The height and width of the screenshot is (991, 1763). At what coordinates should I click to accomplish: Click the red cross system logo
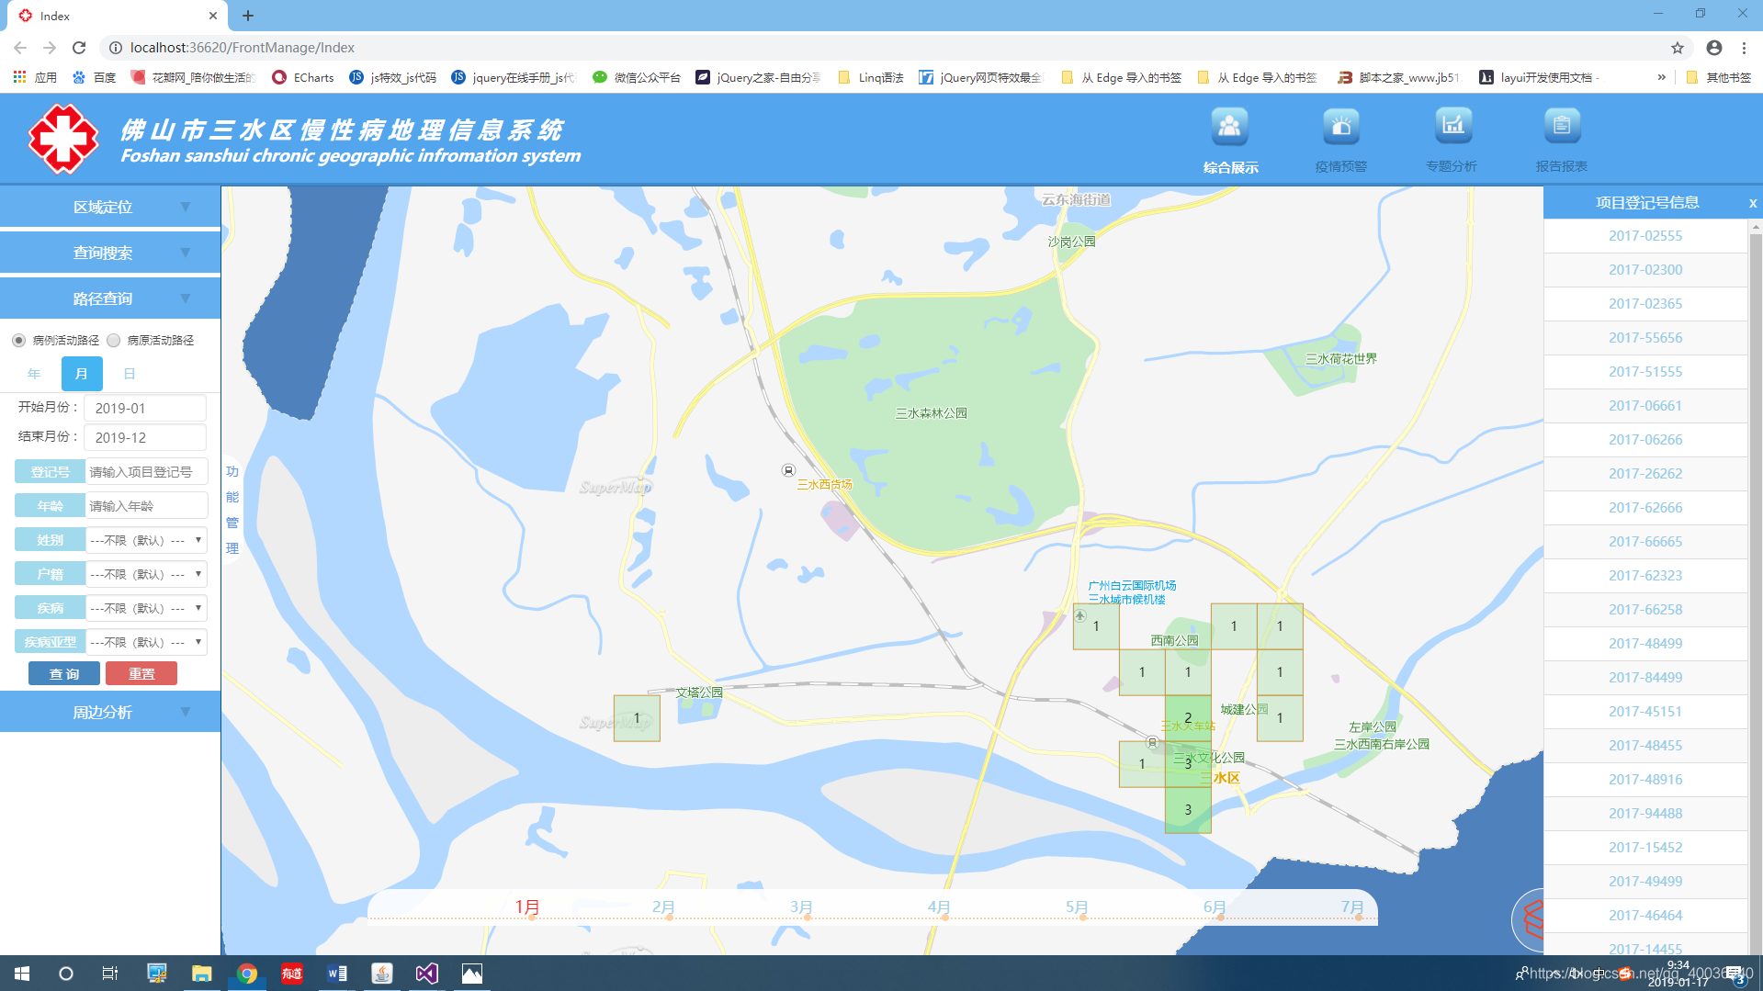pyautogui.click(x=62, y=139)
